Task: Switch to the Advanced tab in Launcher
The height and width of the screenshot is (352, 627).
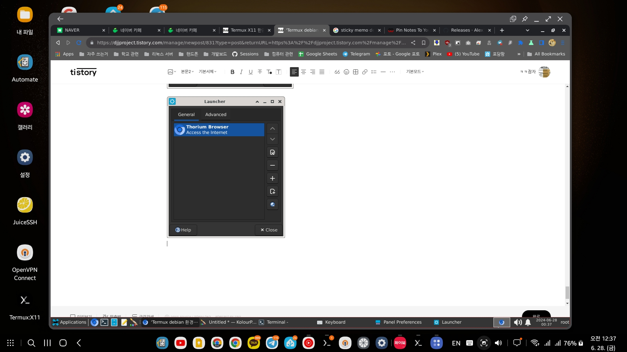Action: point(216,114)
